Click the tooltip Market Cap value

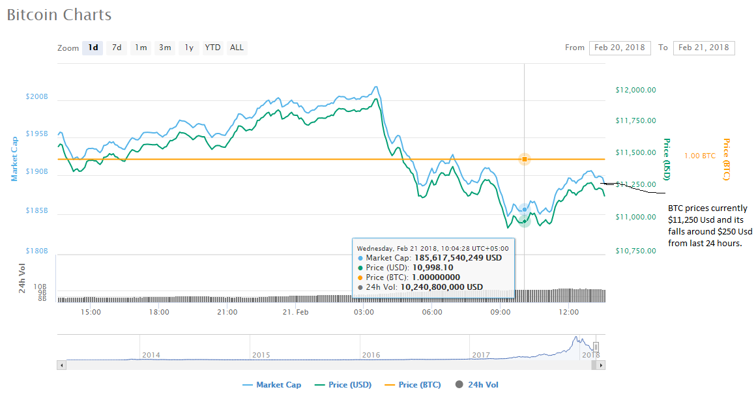click(x=458, y=258)
